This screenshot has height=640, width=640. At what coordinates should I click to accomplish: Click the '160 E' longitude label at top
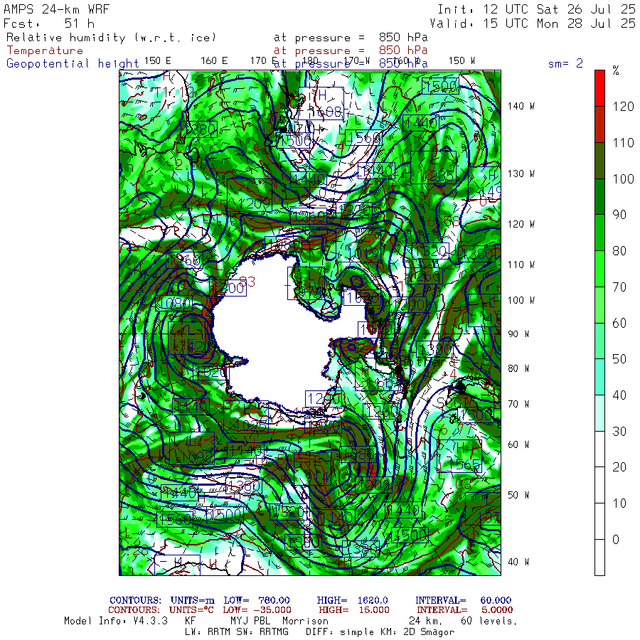(x=214, y=61)
